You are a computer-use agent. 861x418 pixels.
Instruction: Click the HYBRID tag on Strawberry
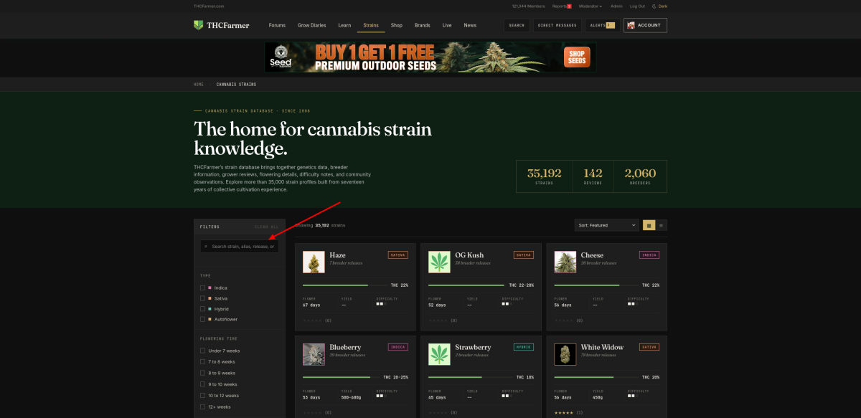point(524,347)
